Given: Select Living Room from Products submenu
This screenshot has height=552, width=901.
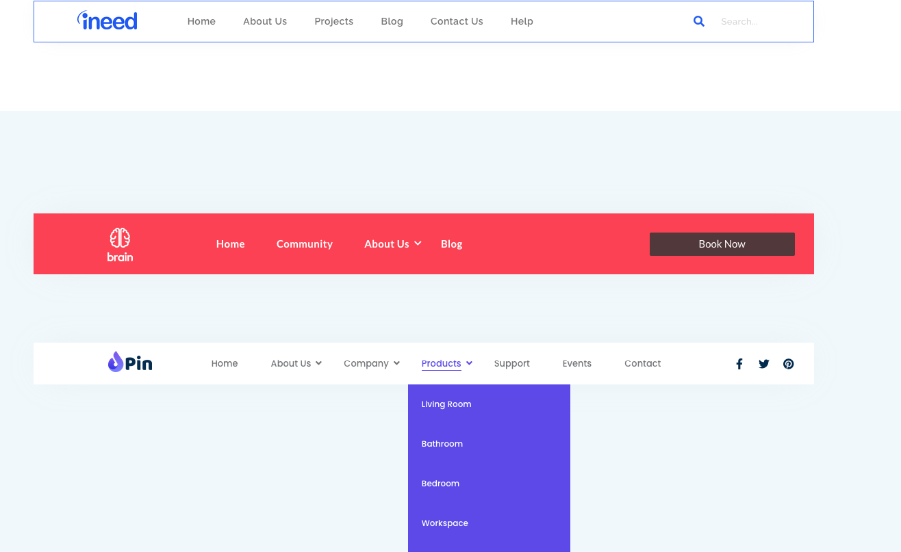Looking at the screenshot, I should (446, 404).
